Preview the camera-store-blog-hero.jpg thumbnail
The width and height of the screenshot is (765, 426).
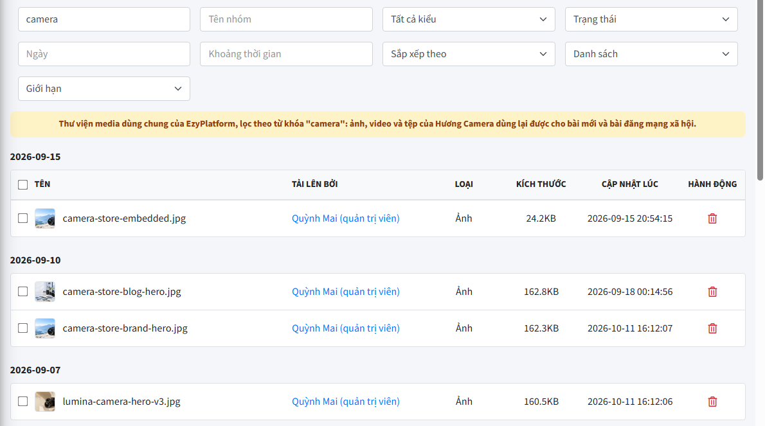click(45, 292)
